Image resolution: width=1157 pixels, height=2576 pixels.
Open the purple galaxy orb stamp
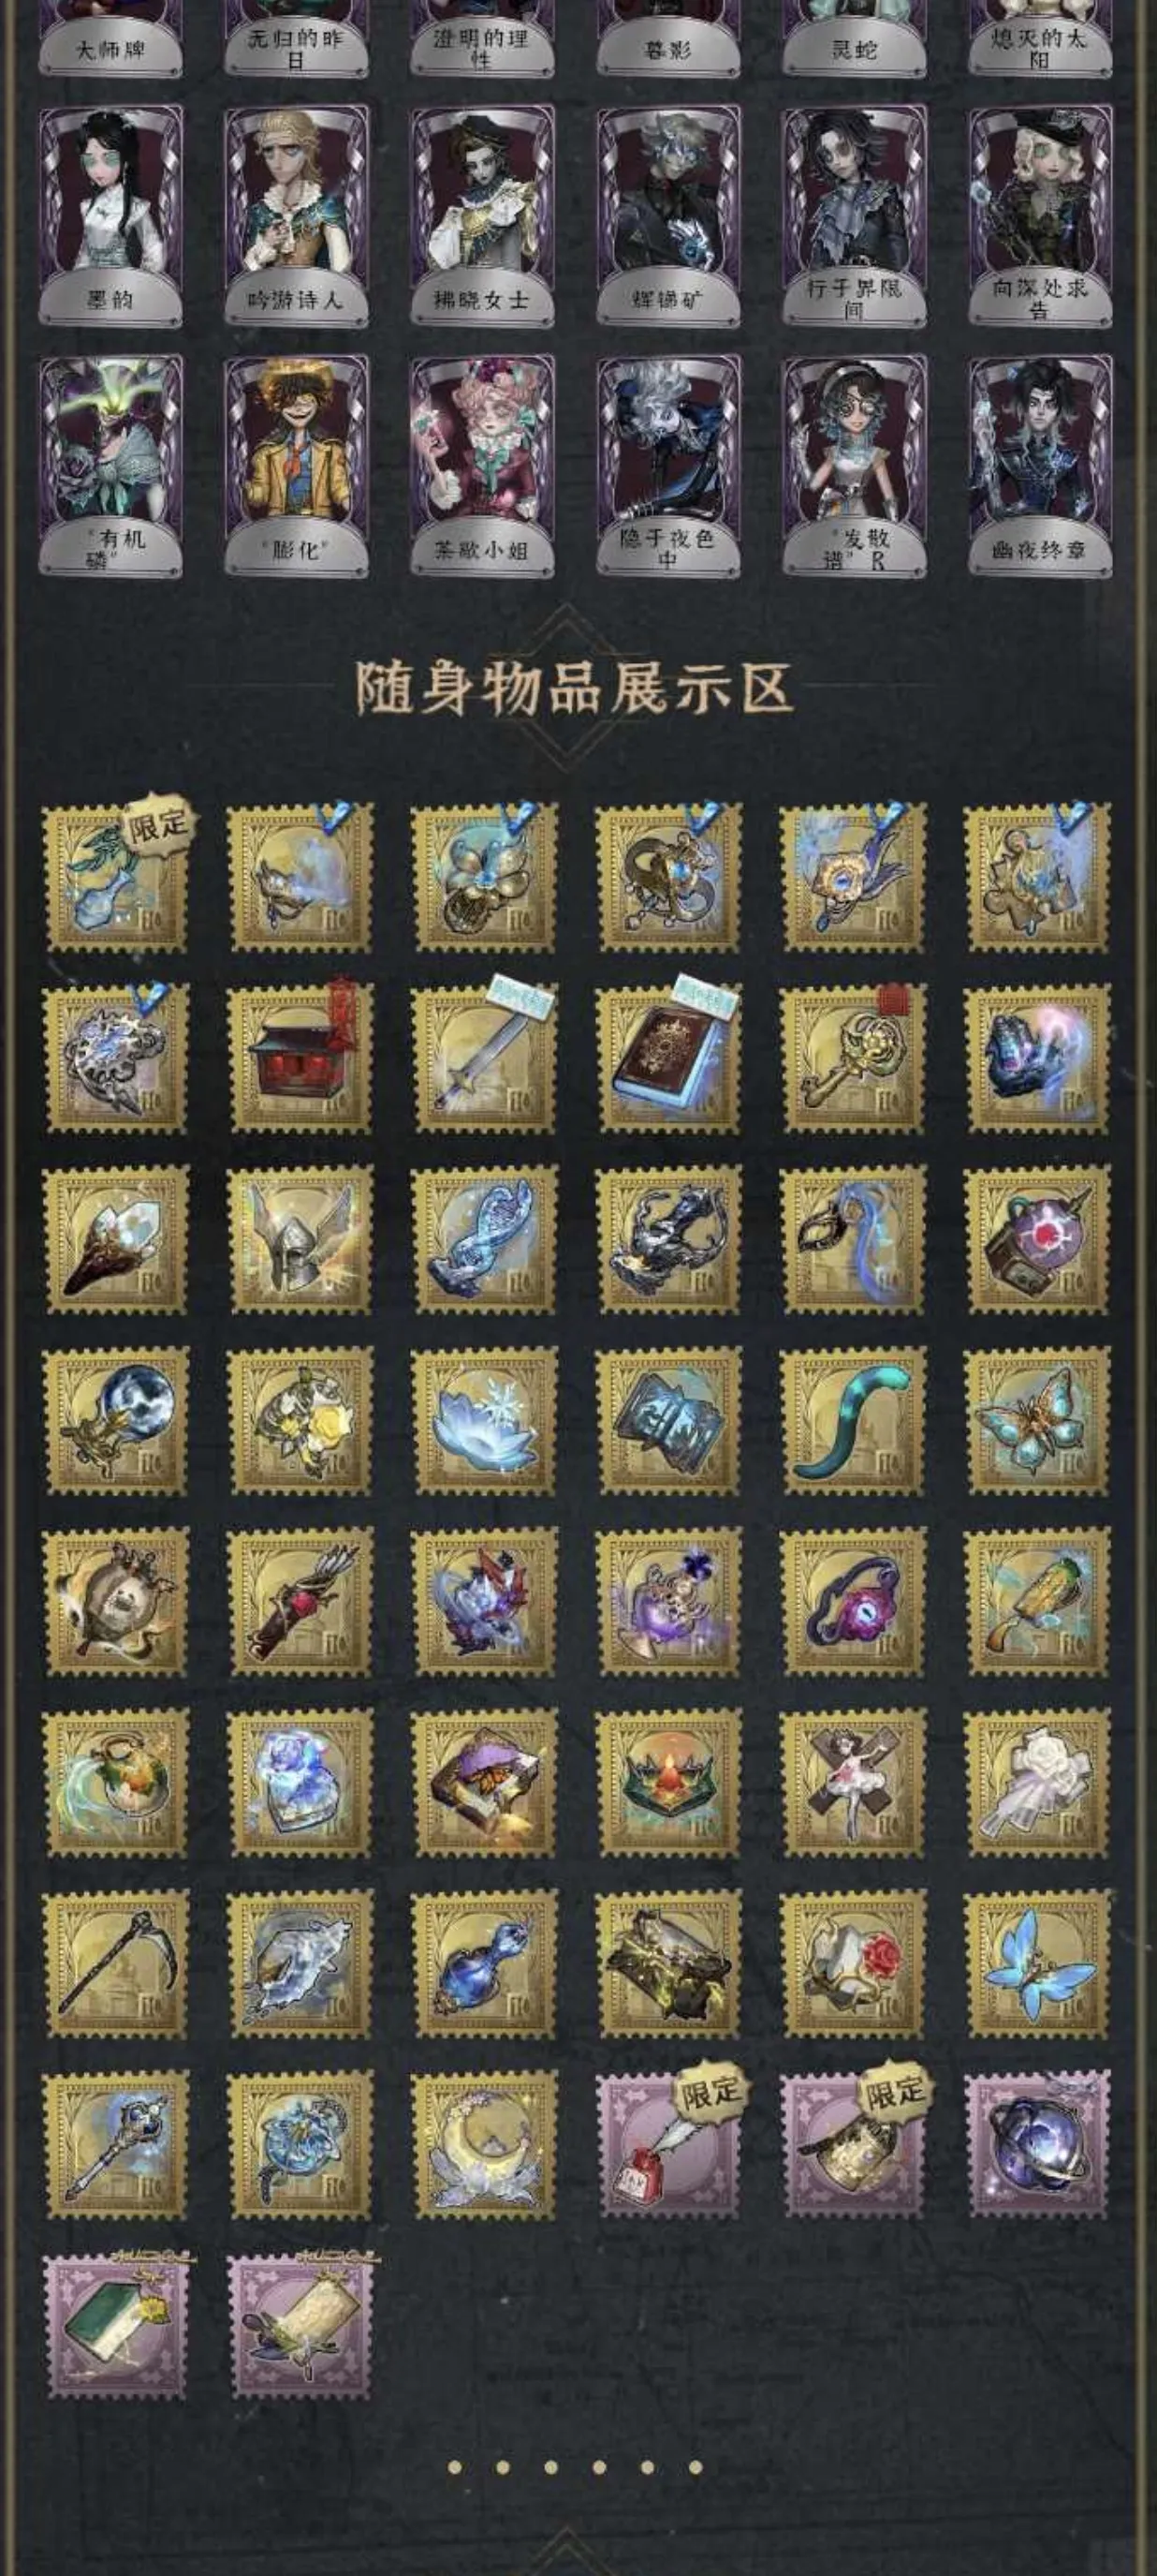click(1038, 2146)
